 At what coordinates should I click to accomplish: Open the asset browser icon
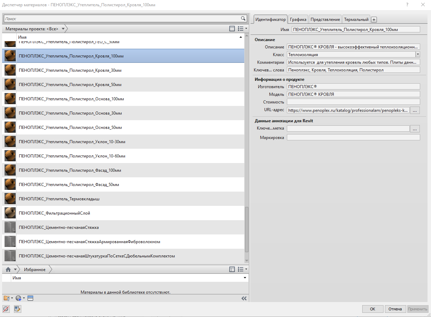coord(30,298)
